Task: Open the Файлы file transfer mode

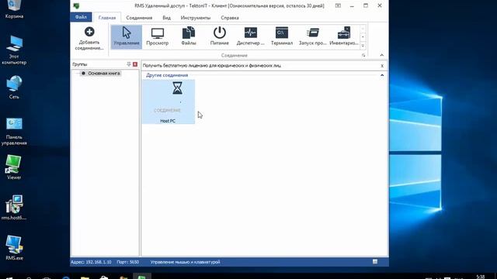Action: point(189,36)
